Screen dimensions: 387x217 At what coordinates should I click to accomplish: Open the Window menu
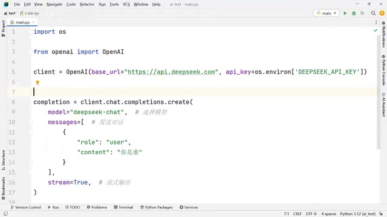[x=141, y=4]
